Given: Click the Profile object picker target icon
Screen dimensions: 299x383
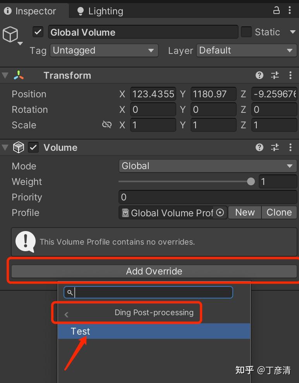Looking at the screenshot, I should [220, 212].
